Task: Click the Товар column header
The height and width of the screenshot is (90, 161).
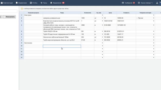Action: pos(62,13)
